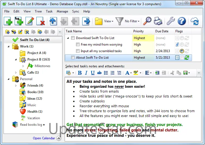The height and width of the screenshot is (145, 205).
Task: Move task up with blue up arrow
Action: 53,21
